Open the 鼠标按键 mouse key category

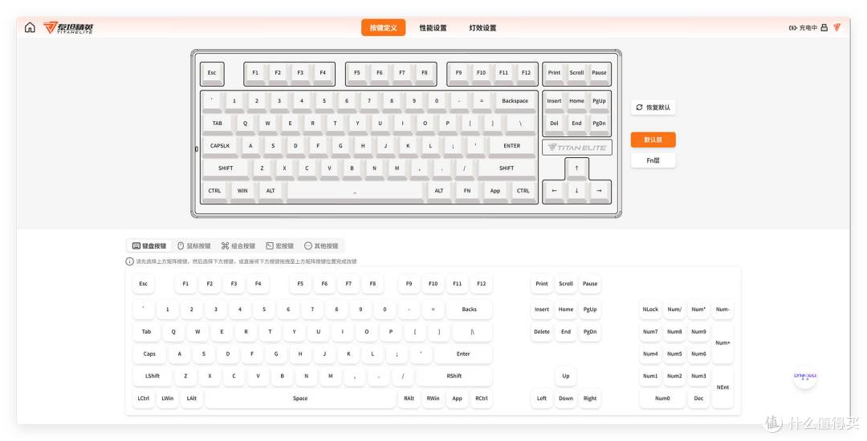coord(193,246)
